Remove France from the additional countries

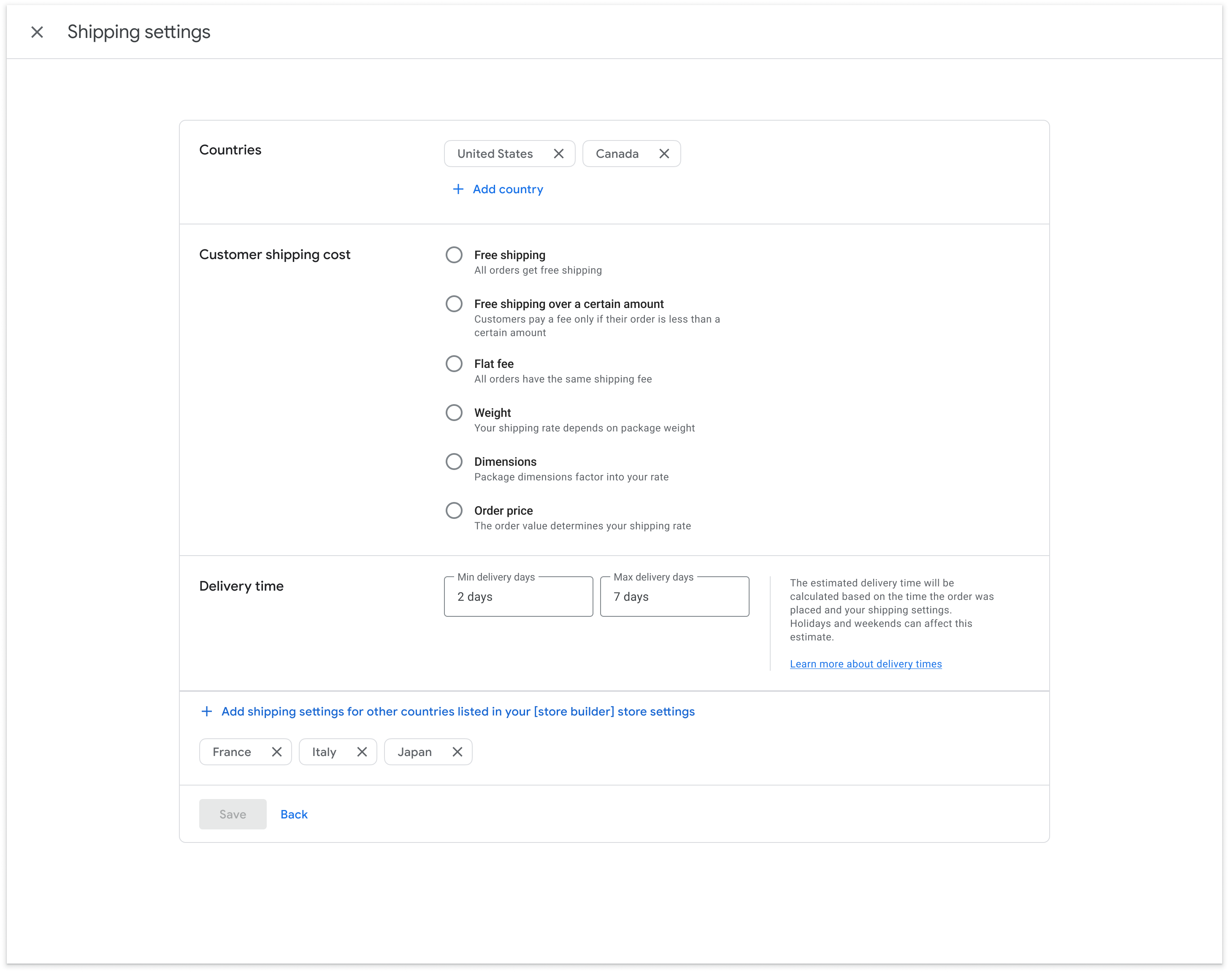(x=277, y=751)
